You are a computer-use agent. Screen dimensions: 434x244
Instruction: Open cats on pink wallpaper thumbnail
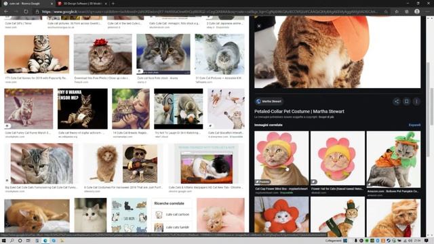click(226, 108)
